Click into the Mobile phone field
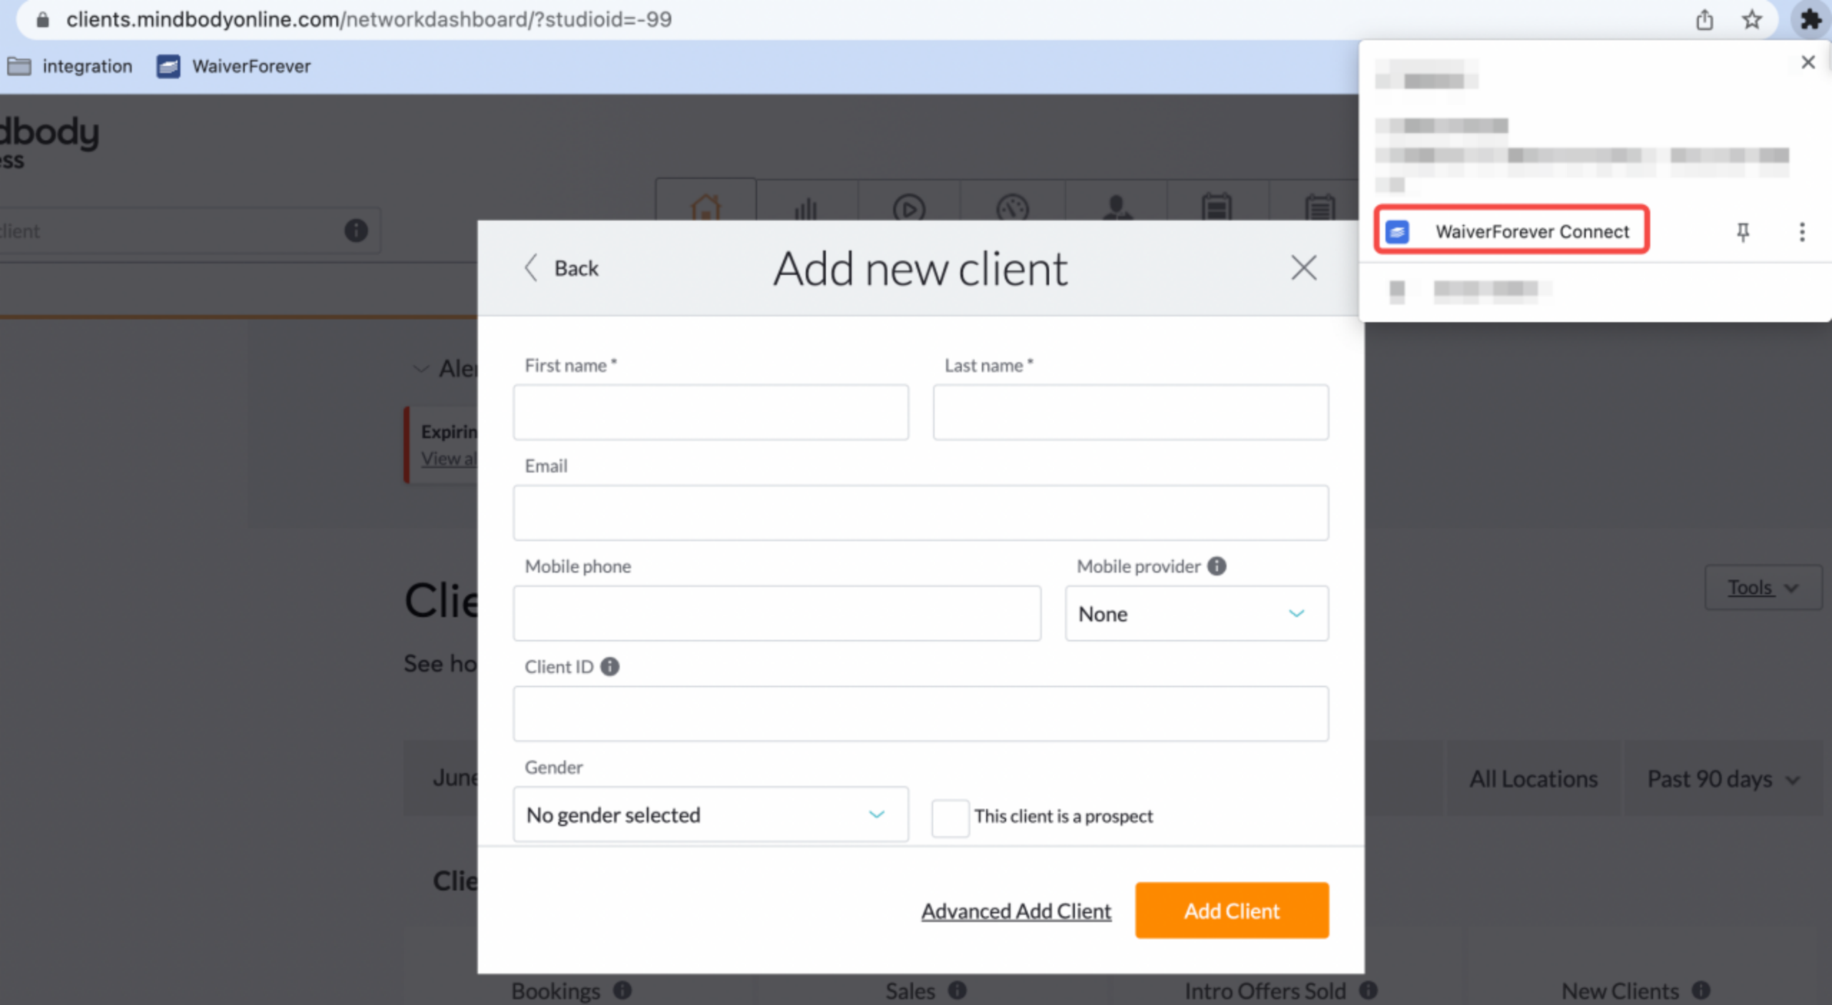This screenshot has width=1832, height=1005. tap(776, 613)
